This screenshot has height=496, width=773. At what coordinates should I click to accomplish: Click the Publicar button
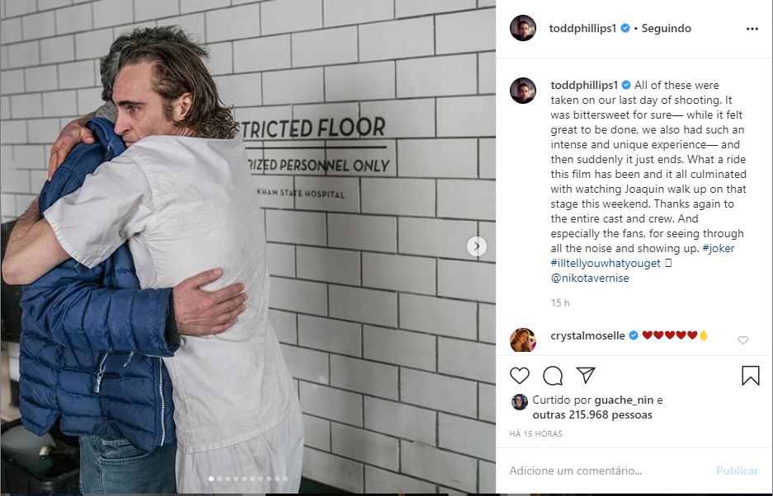tap(737, 470)
